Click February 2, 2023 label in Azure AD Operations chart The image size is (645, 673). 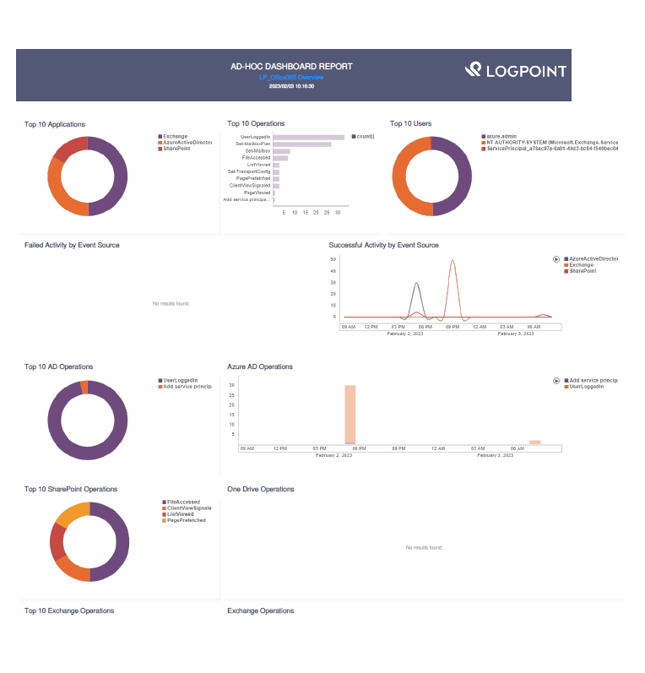(333, 455)
